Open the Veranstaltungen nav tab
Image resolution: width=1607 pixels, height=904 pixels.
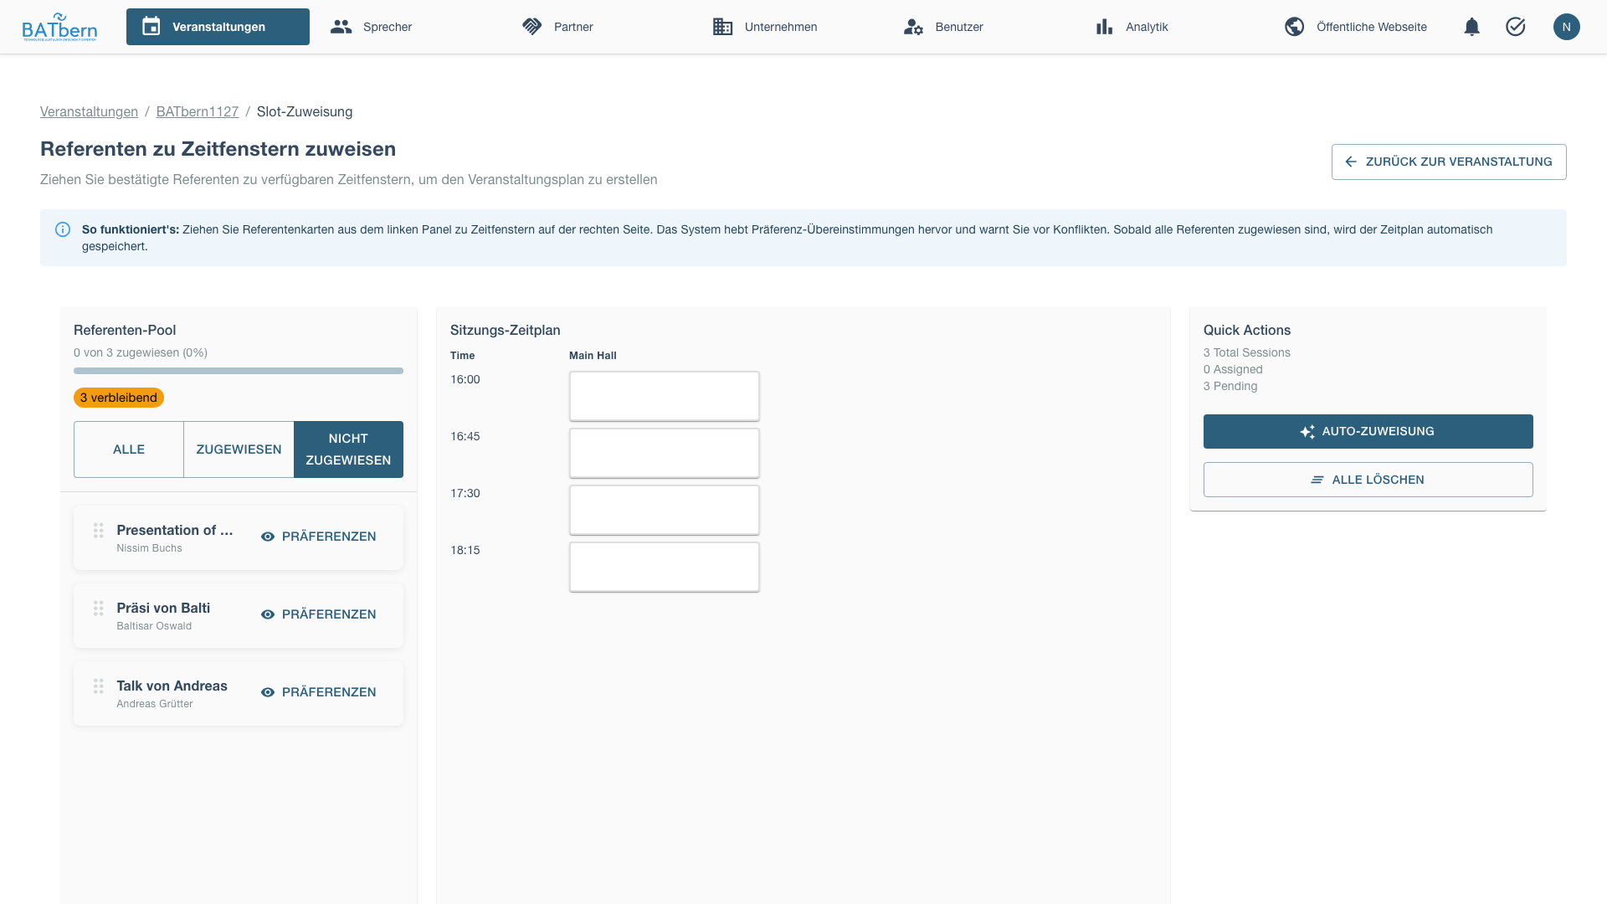pyautogui.click(x=218, y=27)
